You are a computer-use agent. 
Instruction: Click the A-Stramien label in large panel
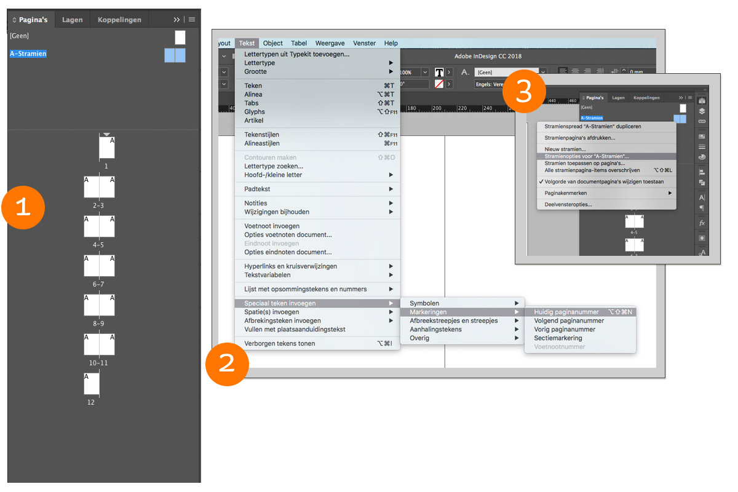pos(28,54)
